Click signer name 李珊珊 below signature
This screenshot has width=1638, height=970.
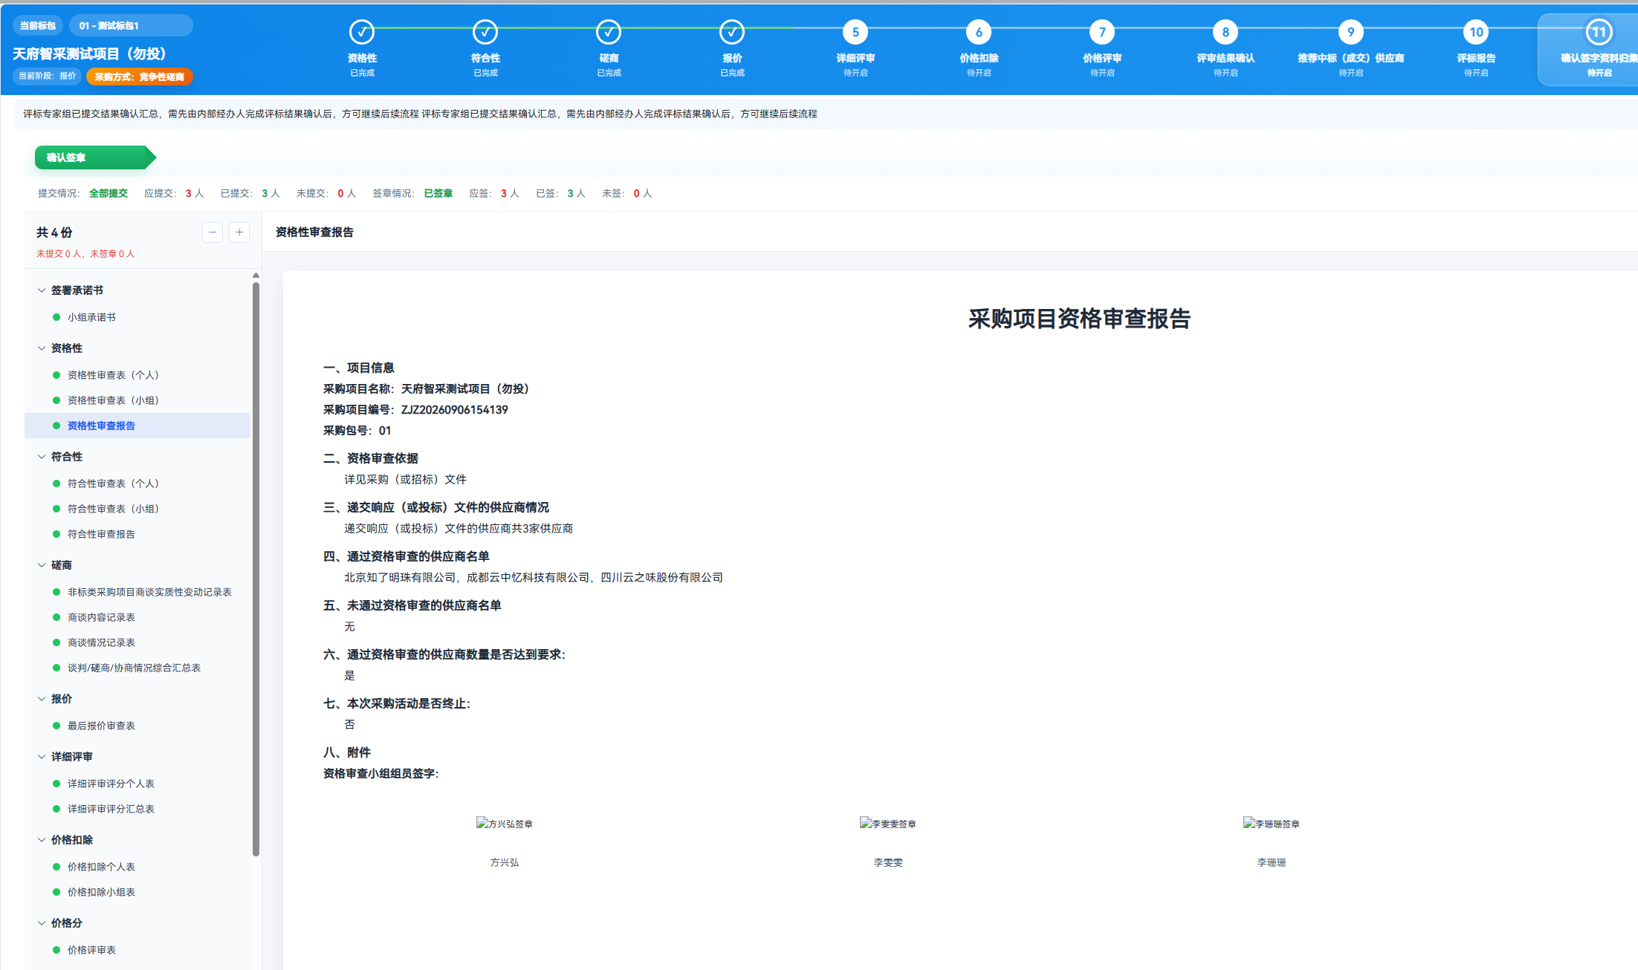click(1272, 862)
